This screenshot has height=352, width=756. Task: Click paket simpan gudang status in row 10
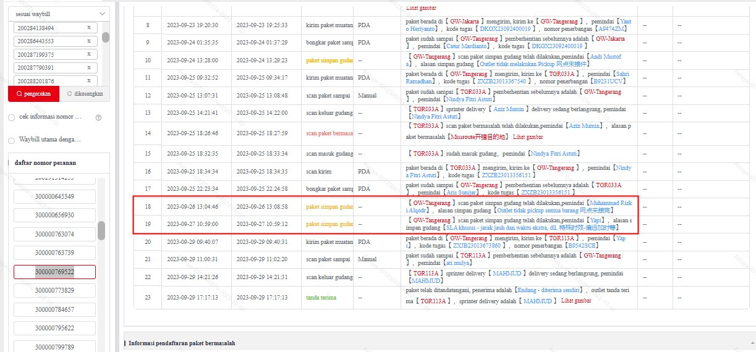click(x=329, y=61)
